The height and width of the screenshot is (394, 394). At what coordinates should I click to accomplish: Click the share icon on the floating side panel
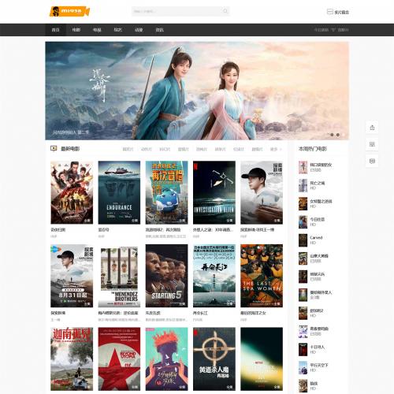click(372, 128)
